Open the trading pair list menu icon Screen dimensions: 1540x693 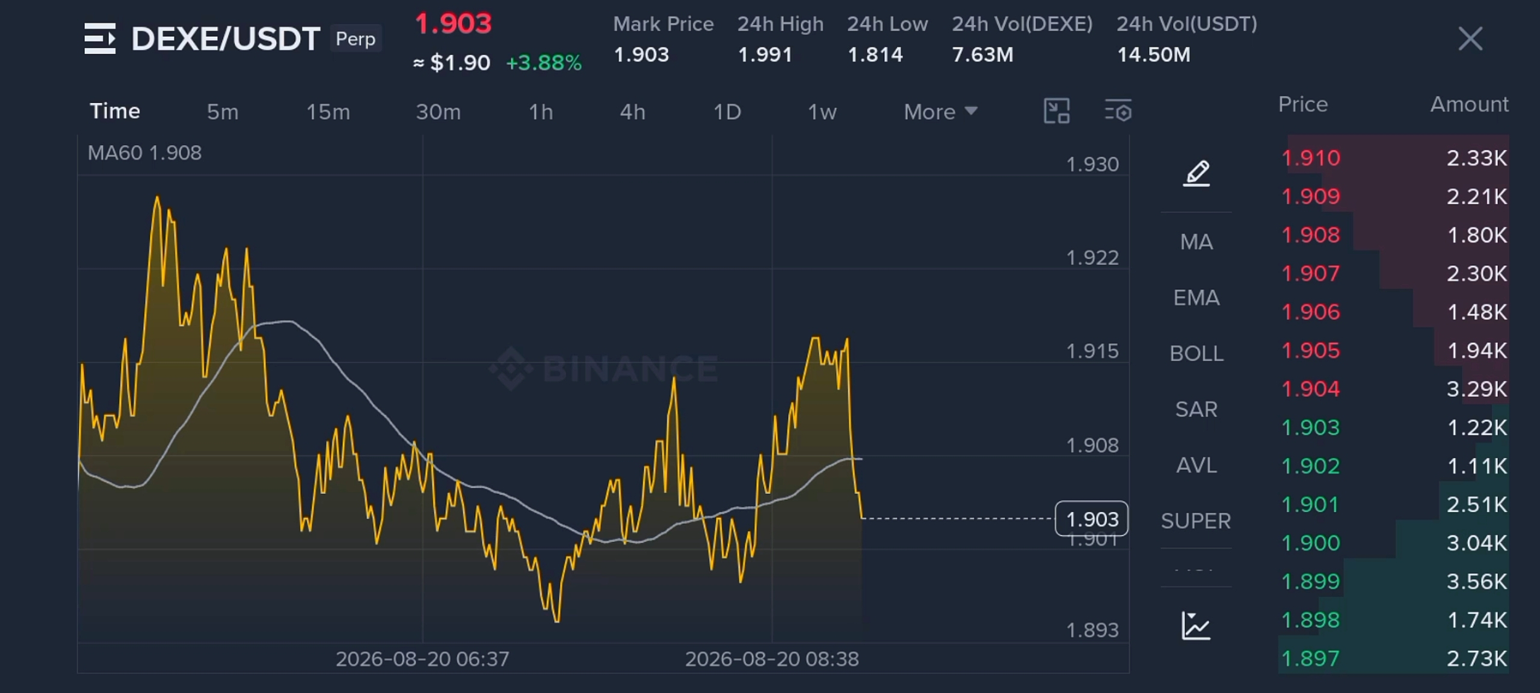click(100, 38)
